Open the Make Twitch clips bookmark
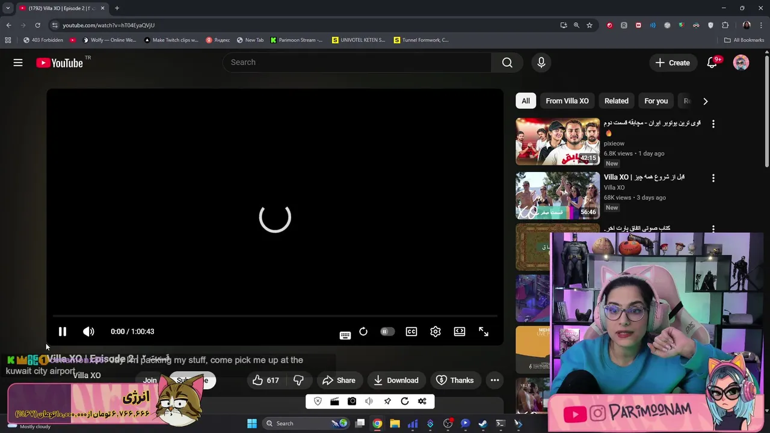This screenshot has height=433, width=770. click(x=171, y=40)
